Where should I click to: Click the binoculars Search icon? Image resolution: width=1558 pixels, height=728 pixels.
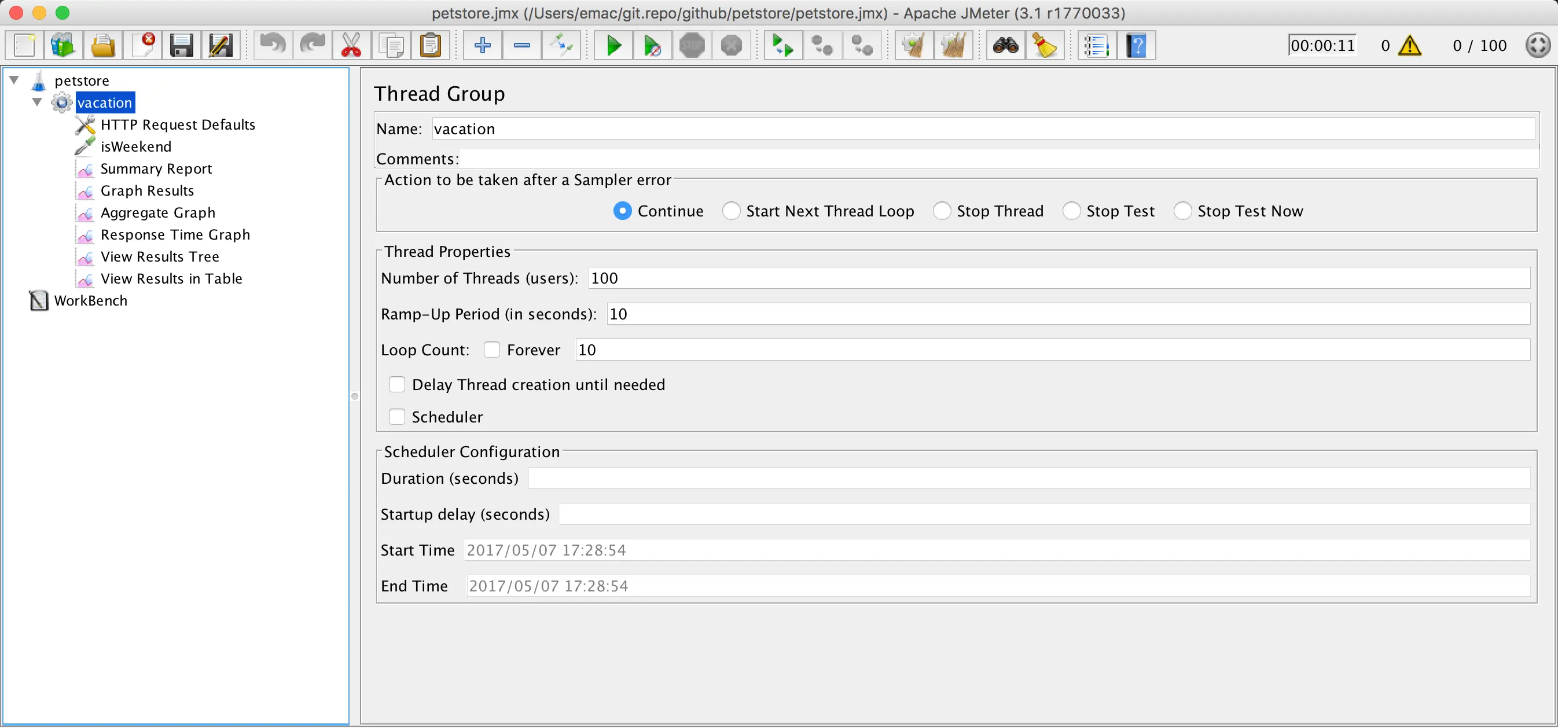coord(1005,45)
